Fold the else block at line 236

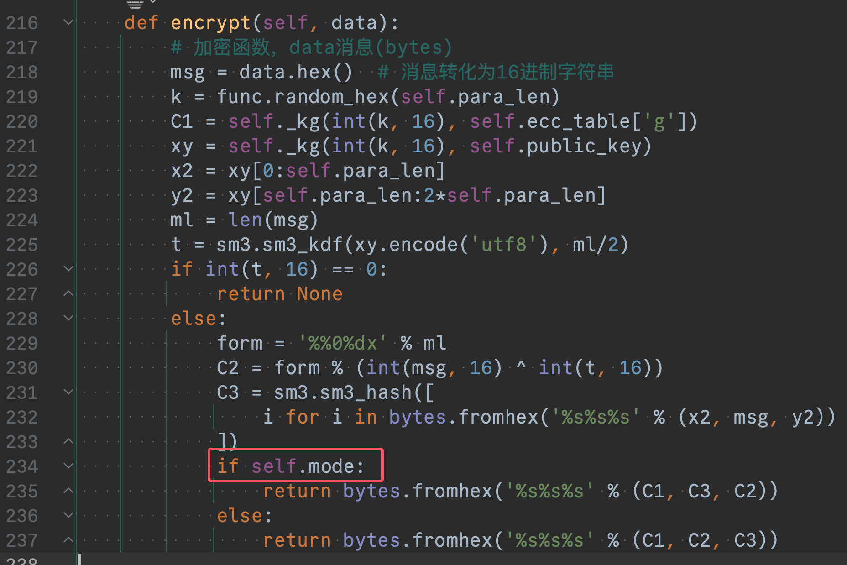click(x=68, y=515)
